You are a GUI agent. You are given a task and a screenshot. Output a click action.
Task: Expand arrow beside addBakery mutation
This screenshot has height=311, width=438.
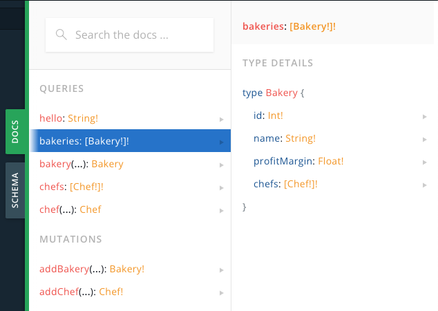[x=222, y=270]
